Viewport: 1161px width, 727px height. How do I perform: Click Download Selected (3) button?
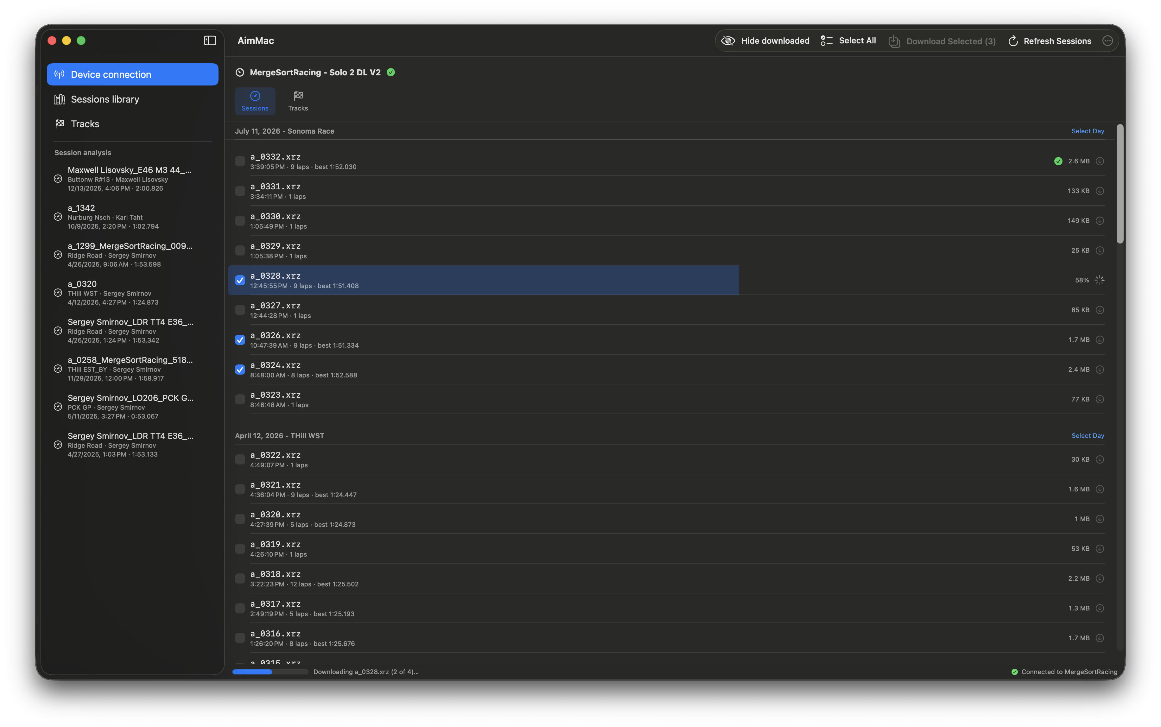click(942, 41)
